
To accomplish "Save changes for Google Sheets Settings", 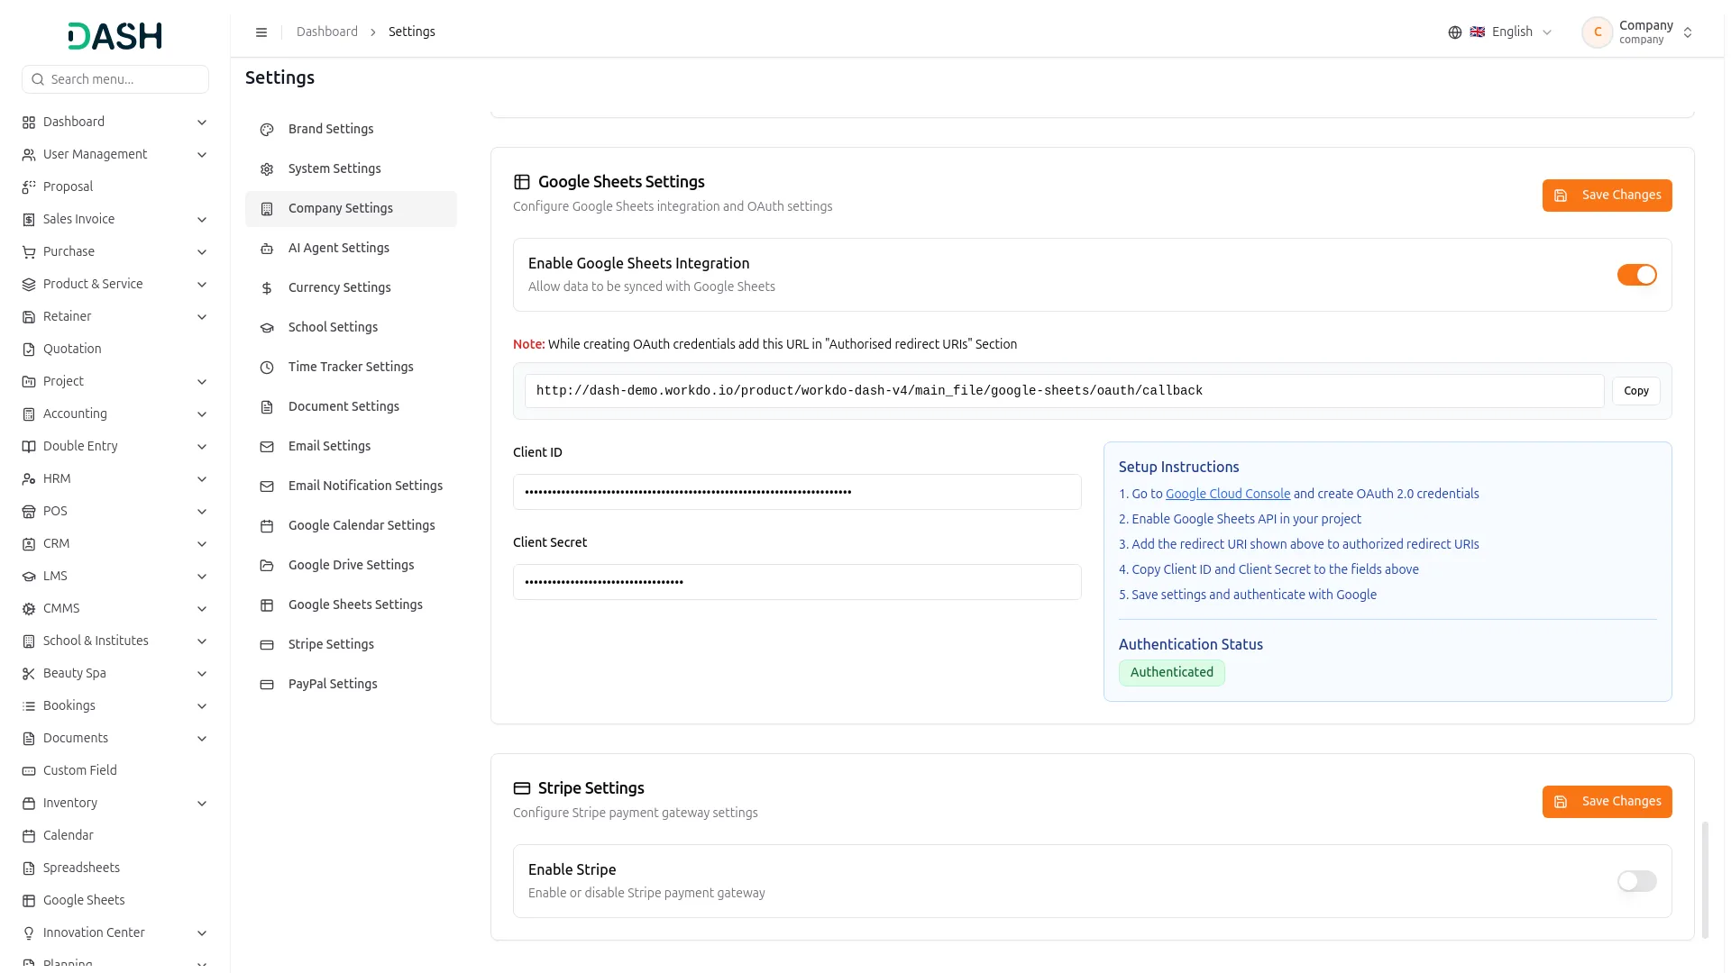I will 1607,196.
